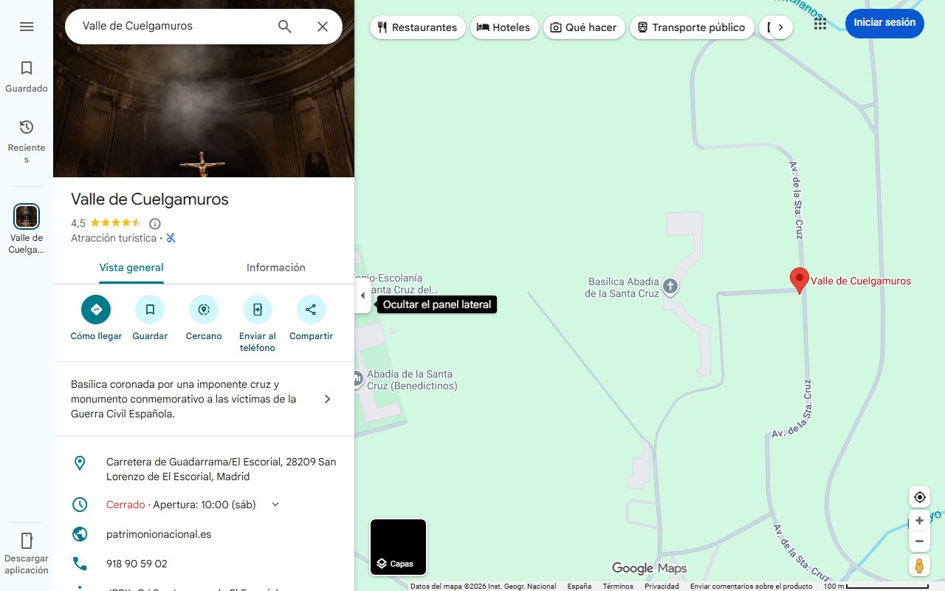The height and width of the screenshot is (591, 945).
Task: Share place via Compartir icon
Action: coord(311,310)
